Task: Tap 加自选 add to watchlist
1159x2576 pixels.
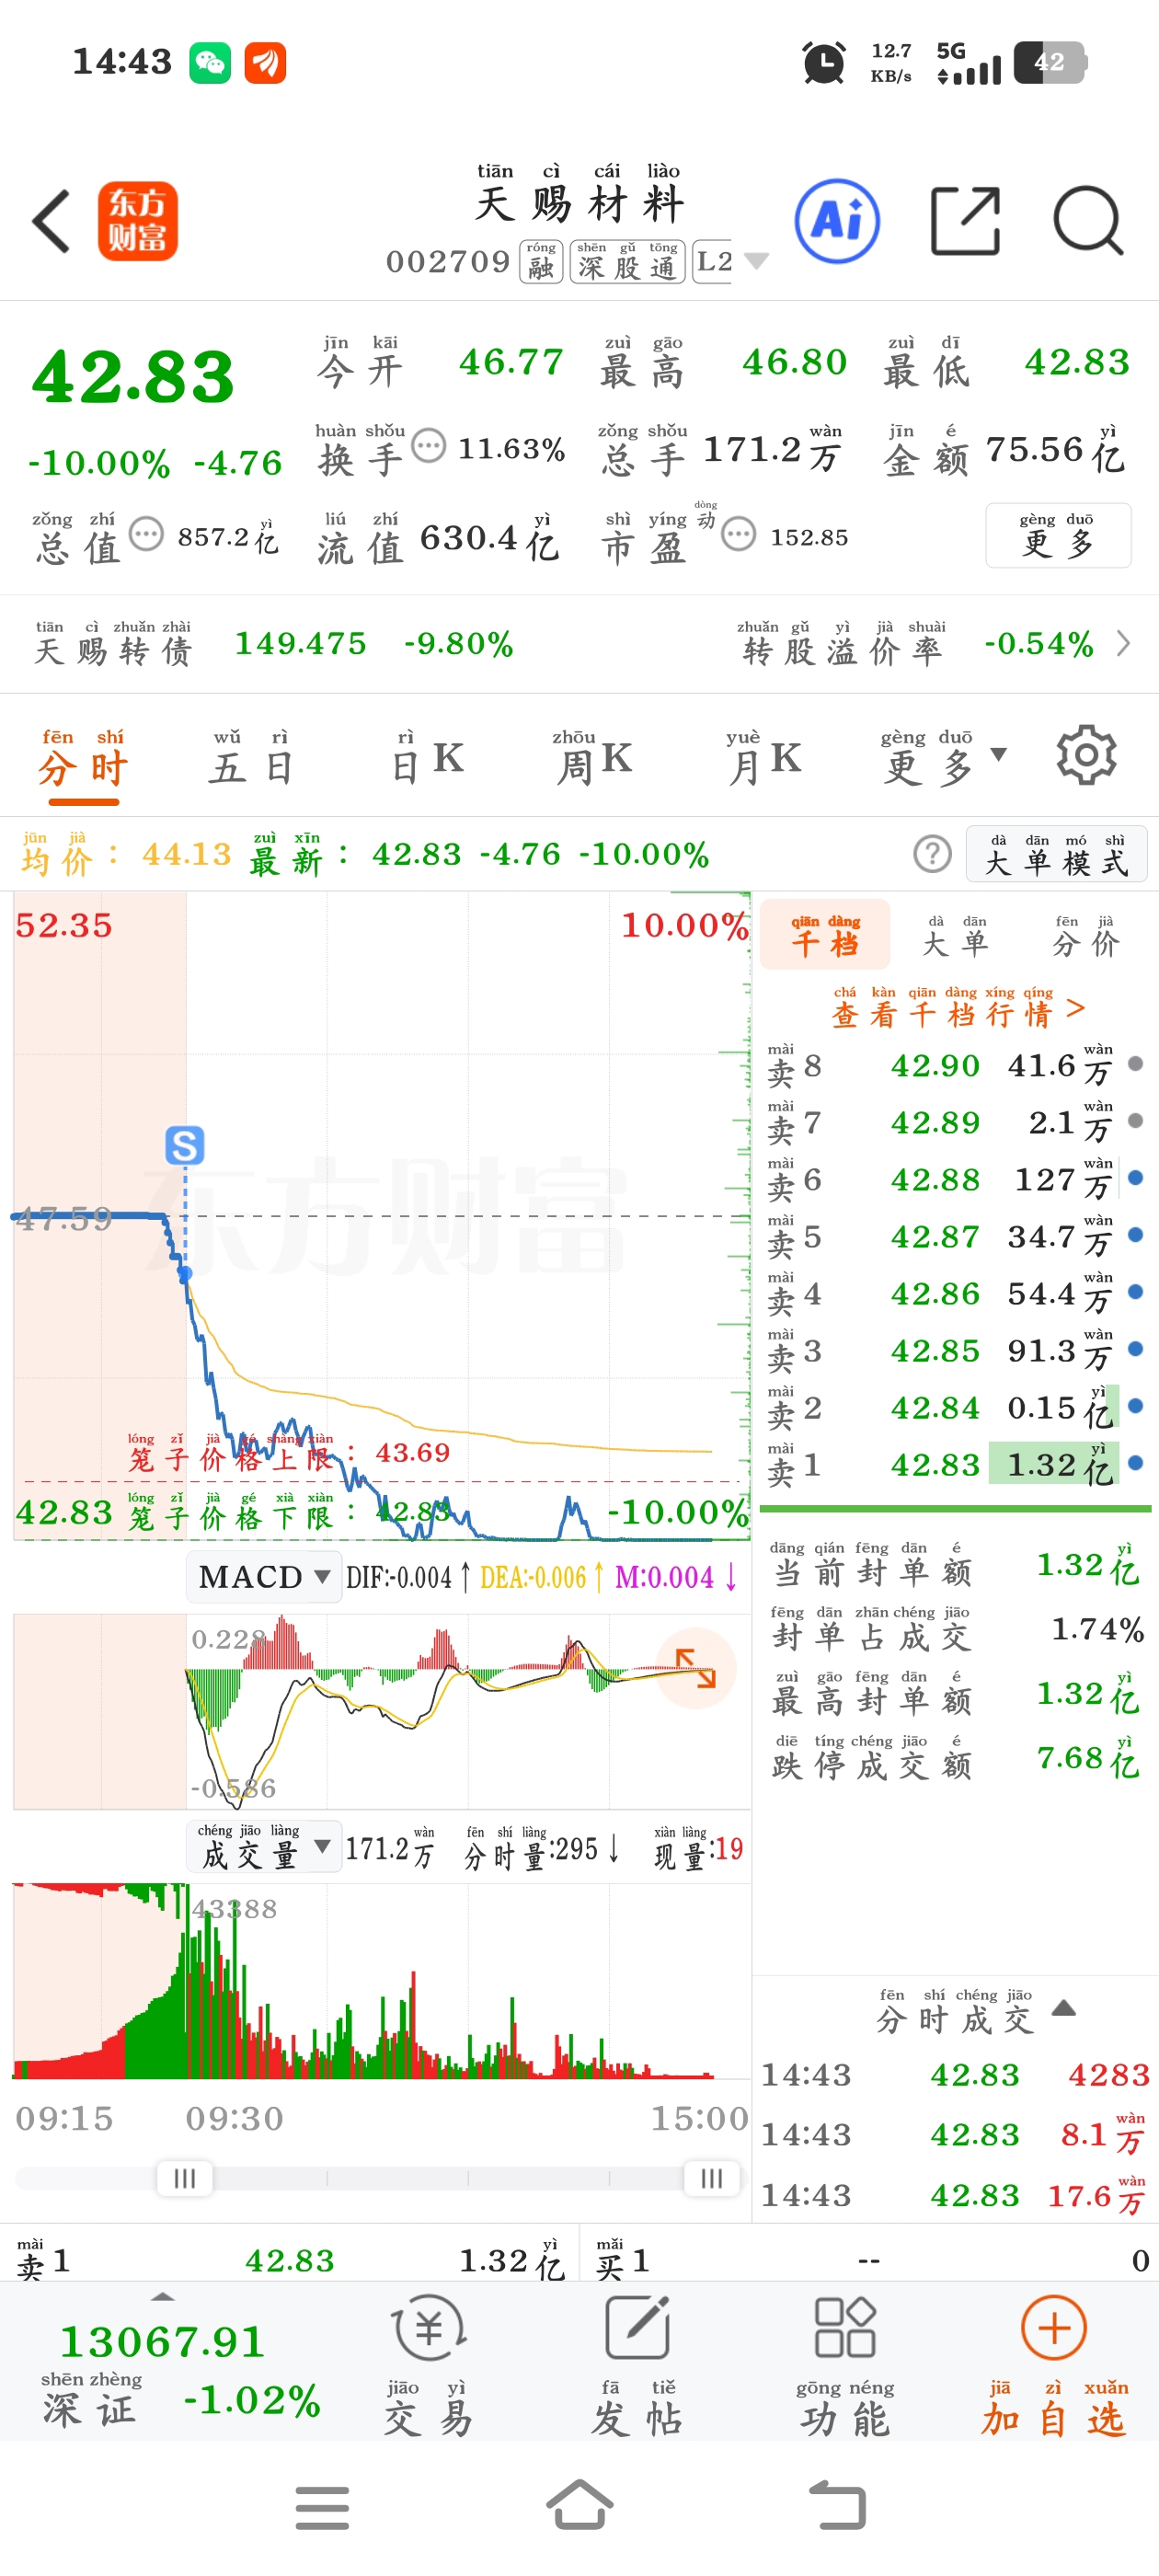Action: point(1054,2364)
